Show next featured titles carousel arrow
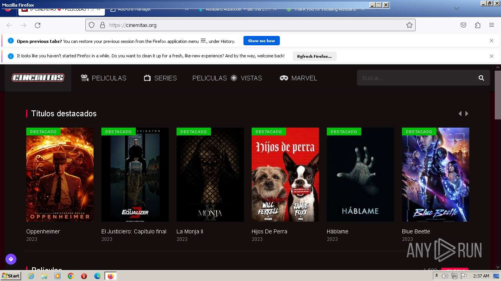 coord(467,114)
